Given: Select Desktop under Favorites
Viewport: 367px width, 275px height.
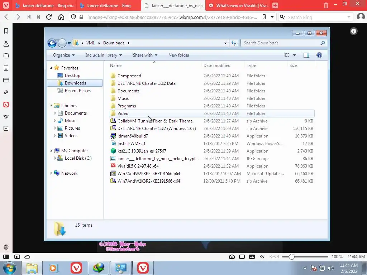Looking at the screenshot, I should click(x=72, y=75).
